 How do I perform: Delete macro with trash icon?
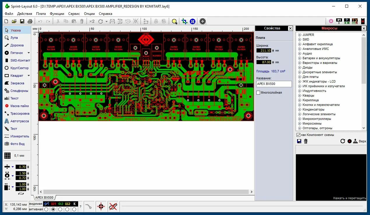tap(306, 141)
